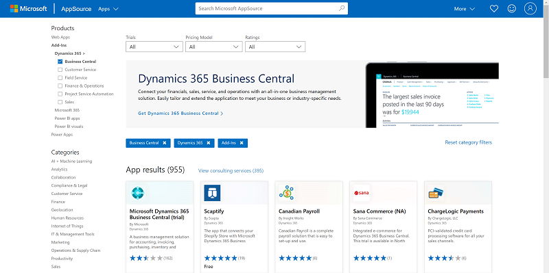
Task: Check the Finance & Operations checkbox
Action: [60, 86]
